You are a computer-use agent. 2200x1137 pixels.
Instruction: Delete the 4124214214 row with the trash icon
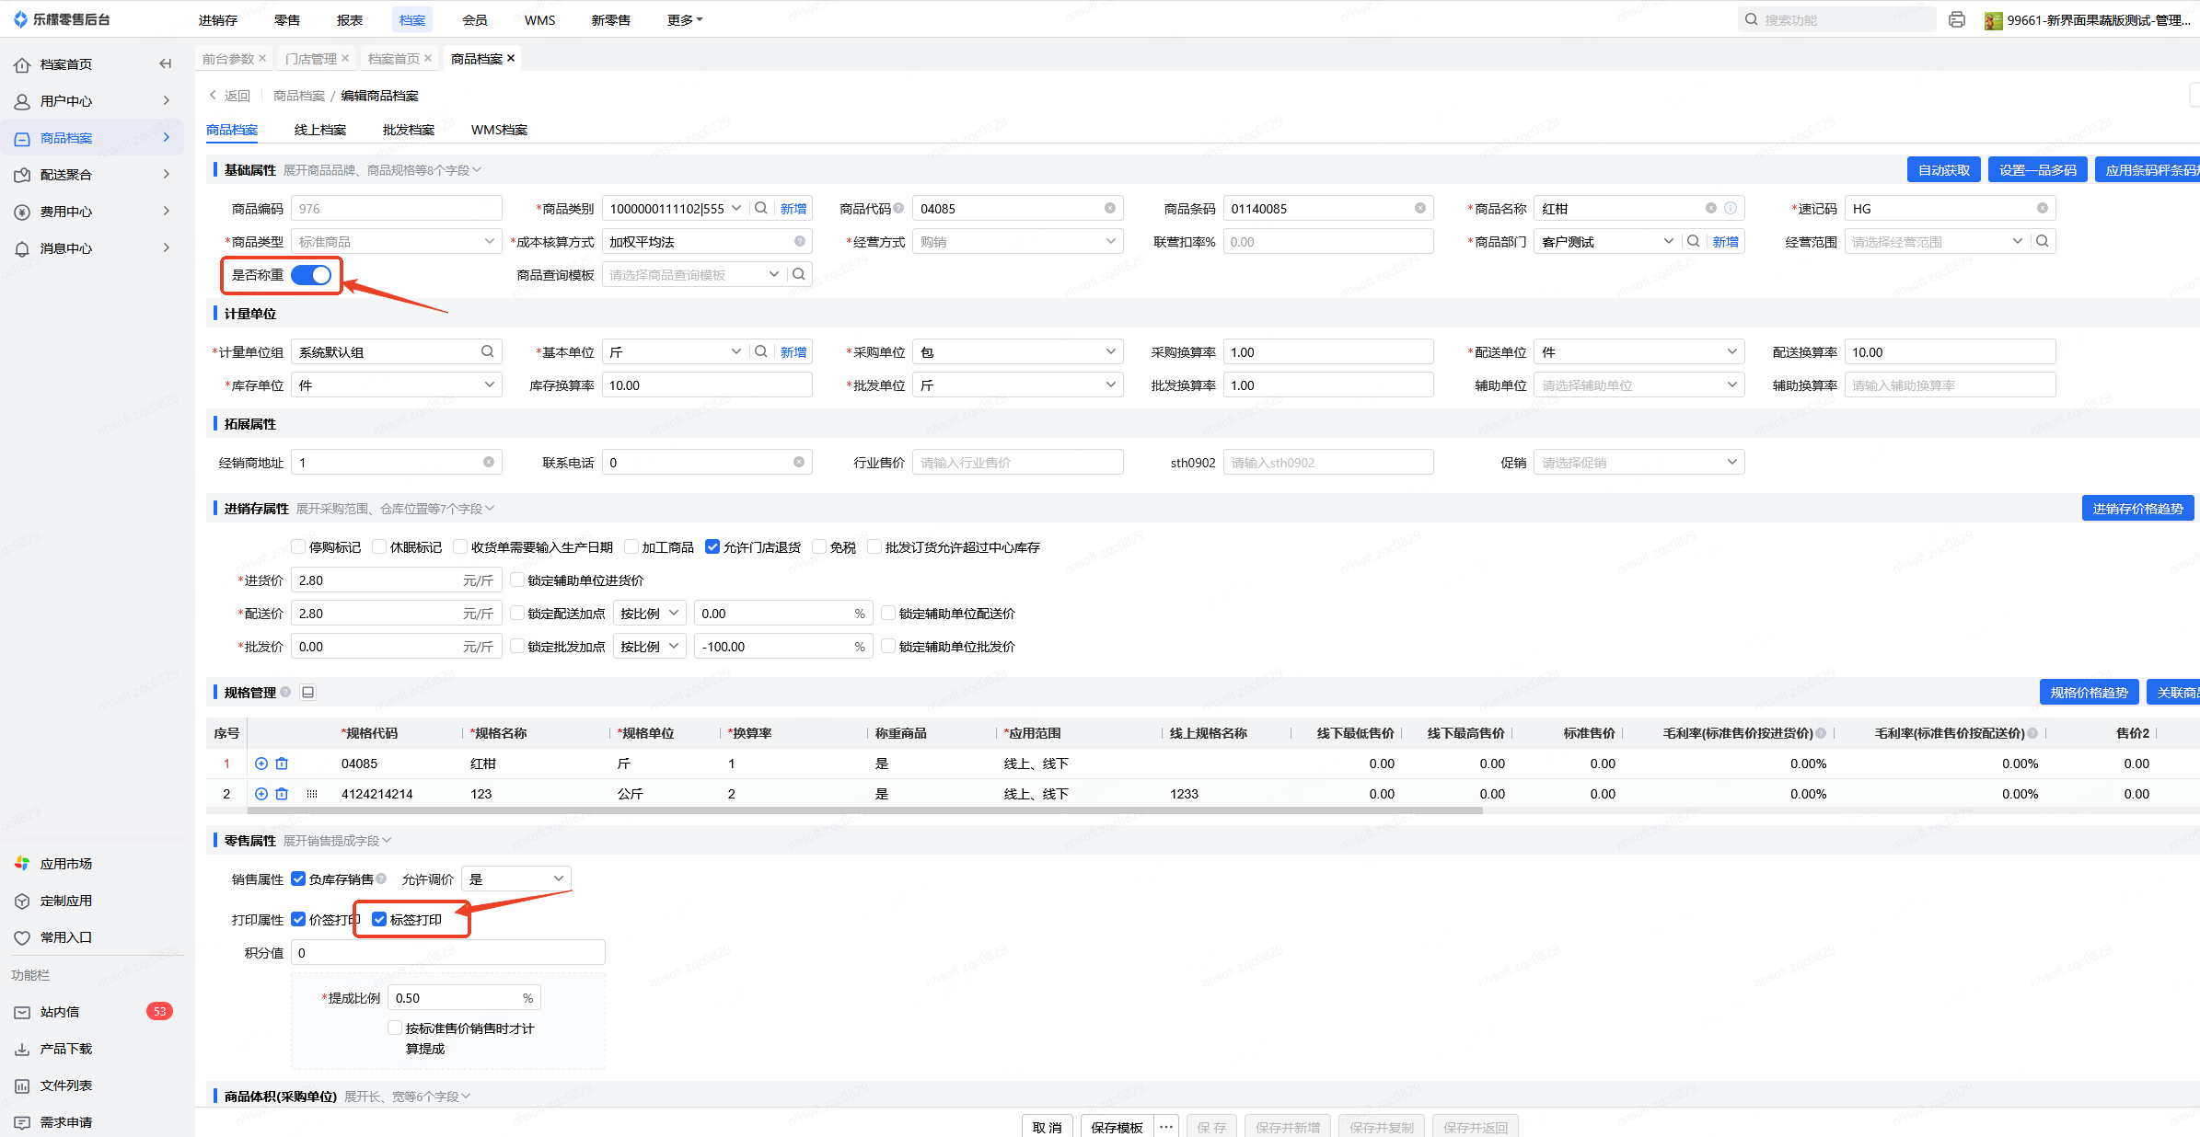pos(282,794)
